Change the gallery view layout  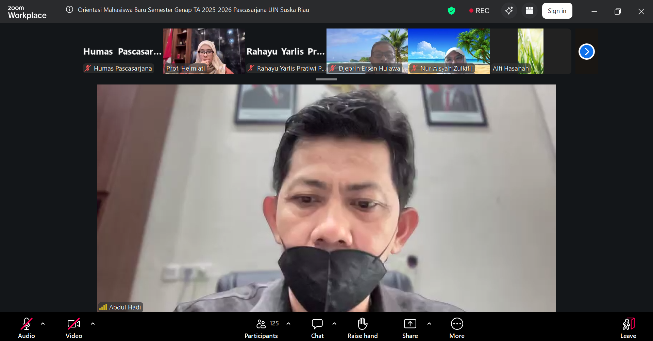[529, 11]
